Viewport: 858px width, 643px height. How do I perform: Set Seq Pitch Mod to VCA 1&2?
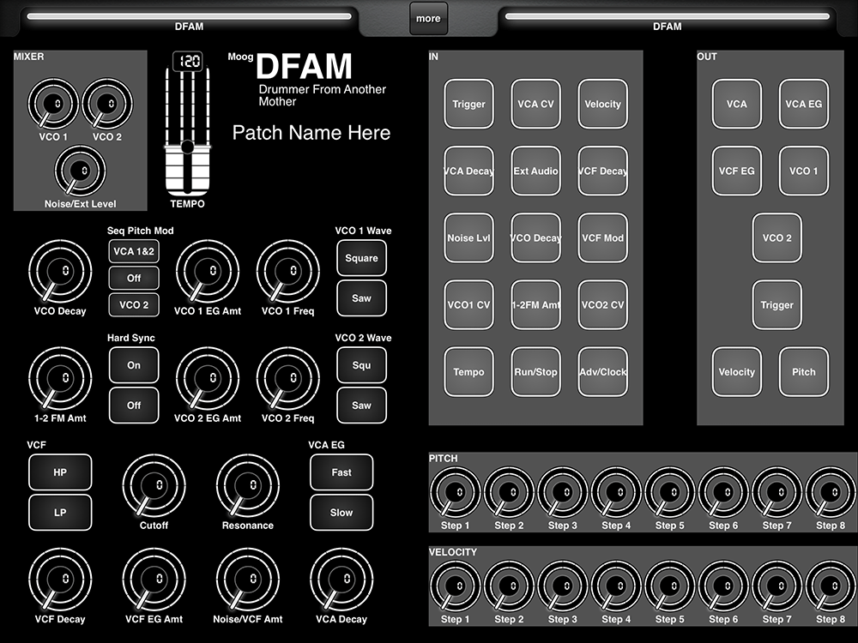134,251
